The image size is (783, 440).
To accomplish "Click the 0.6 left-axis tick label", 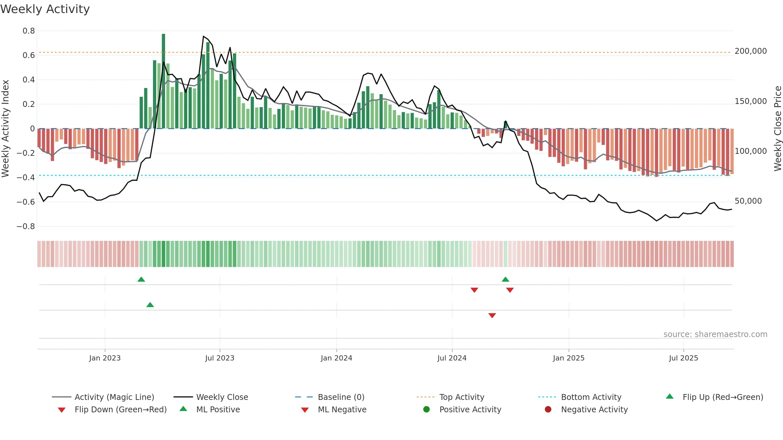I will [29, 55].
